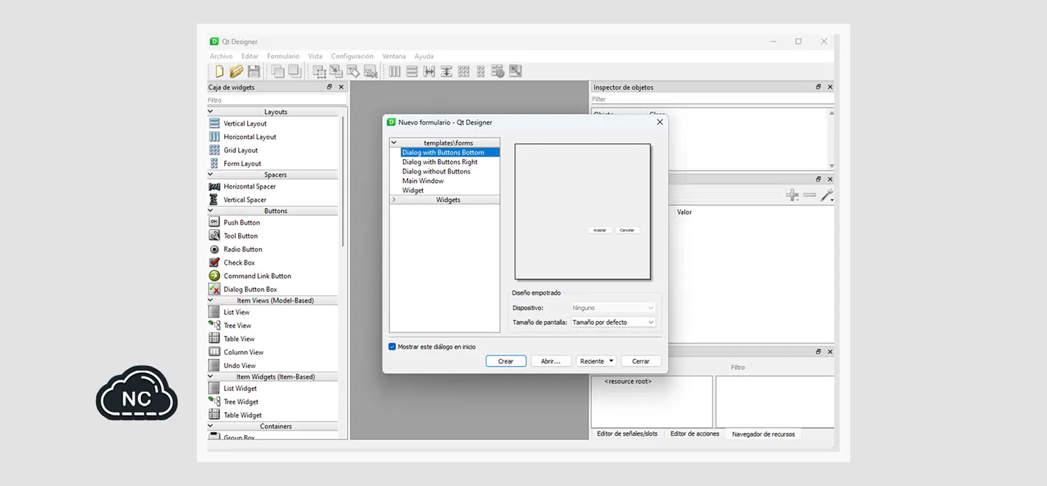
Task: Collapse the templates\forms tree group
Action: coord(394,142)
